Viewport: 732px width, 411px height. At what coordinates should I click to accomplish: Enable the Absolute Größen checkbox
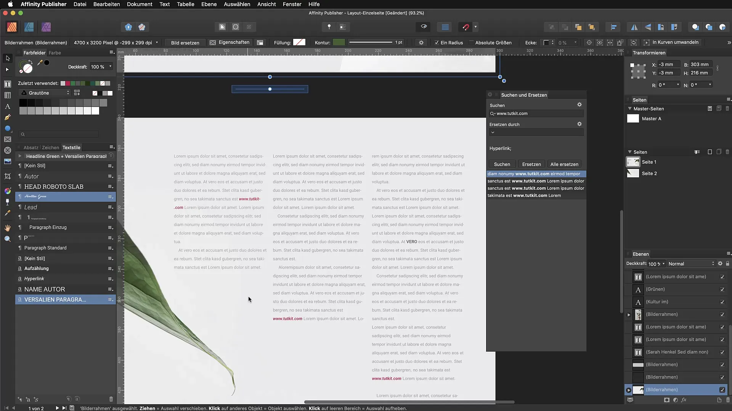471,43
